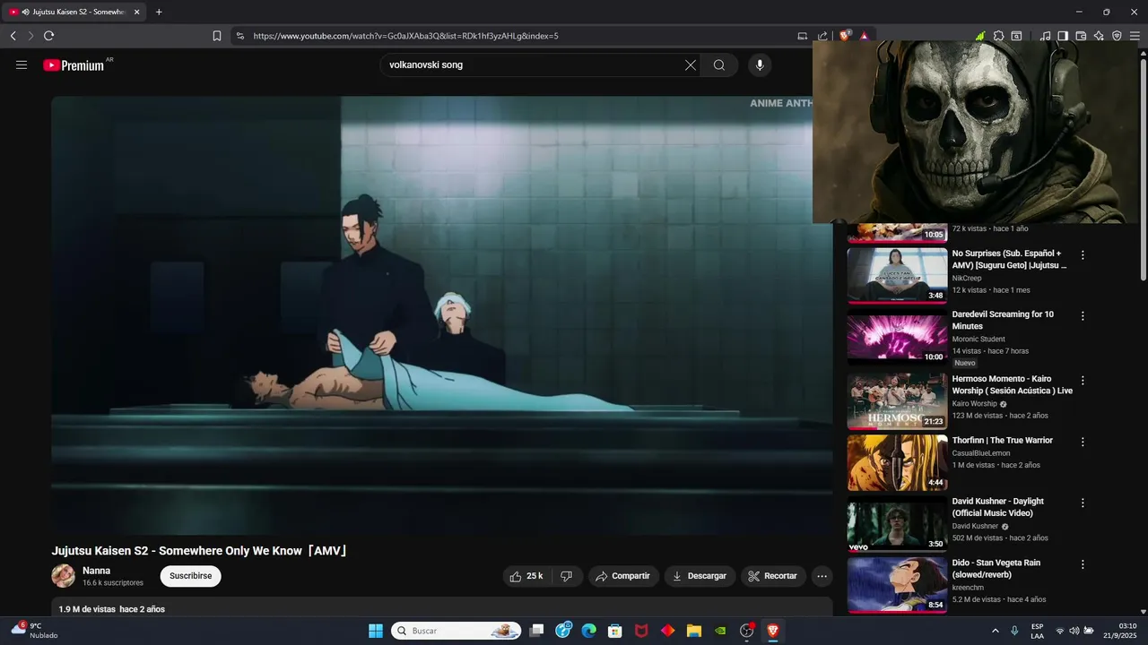Open weather widget showing 9°C Nublado
The image size is (1148, 645).
34,631
